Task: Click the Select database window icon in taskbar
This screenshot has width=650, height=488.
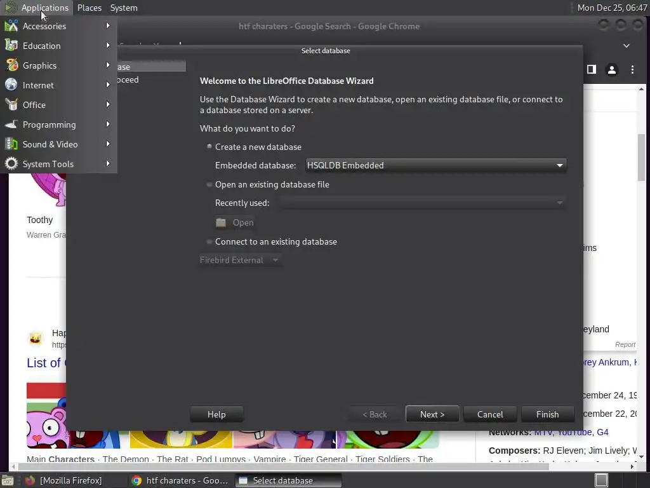Action: 243,480
